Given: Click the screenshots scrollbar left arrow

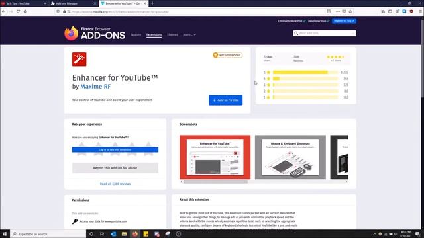Looking at the screenshot, I should point(182,182).
